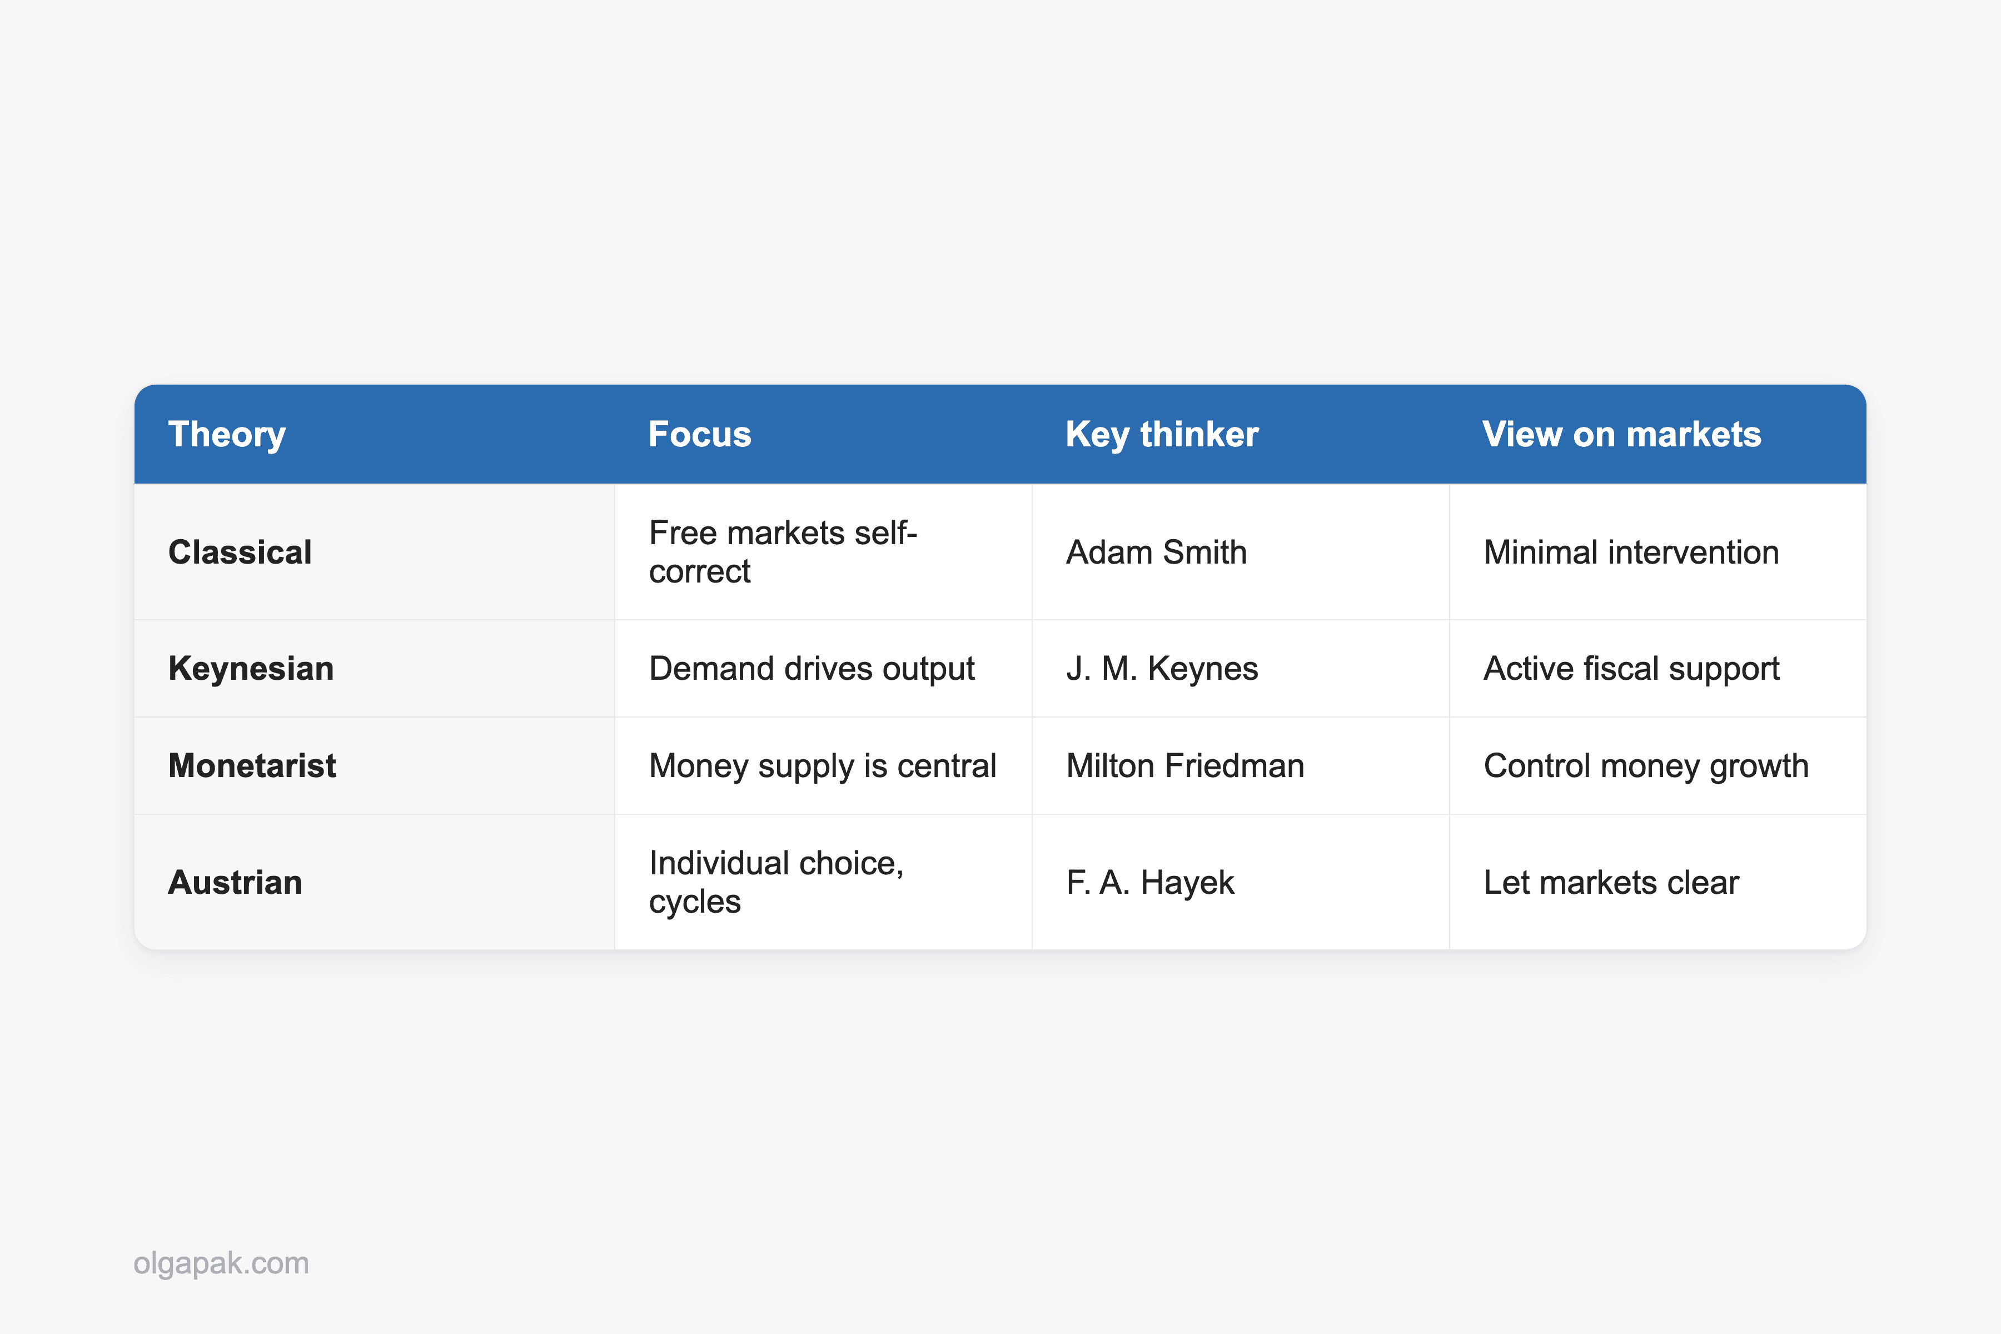Select the Austrian row label
This screenshot has height=1334, width=2001.
coord(235,882)
